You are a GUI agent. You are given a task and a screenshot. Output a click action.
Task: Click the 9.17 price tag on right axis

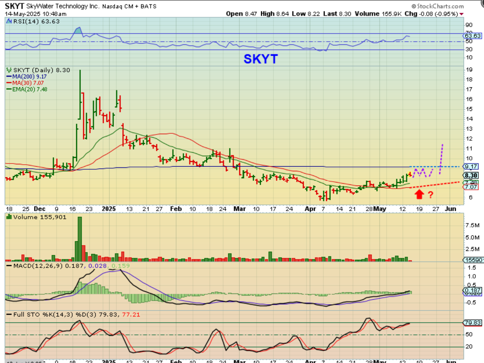click(472, 166)
